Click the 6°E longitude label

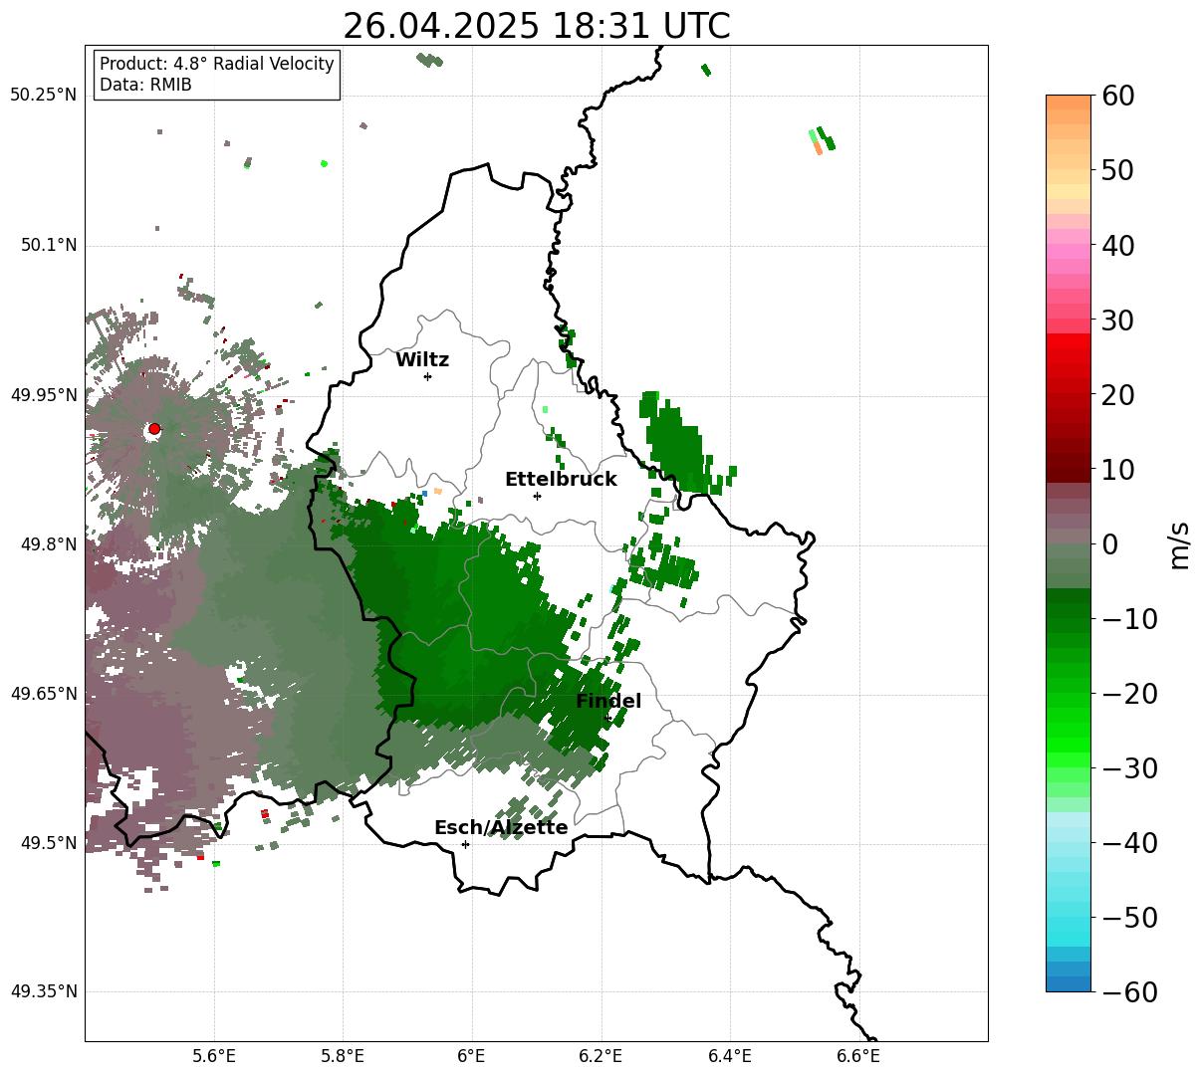[472, 1056]
